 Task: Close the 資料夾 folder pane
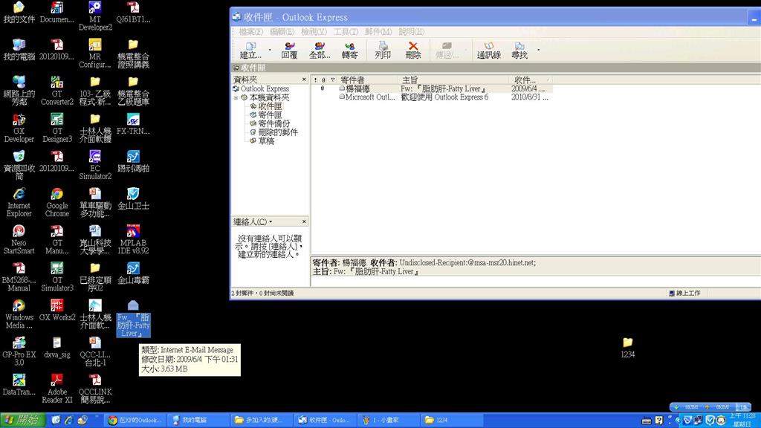(304, 79)
